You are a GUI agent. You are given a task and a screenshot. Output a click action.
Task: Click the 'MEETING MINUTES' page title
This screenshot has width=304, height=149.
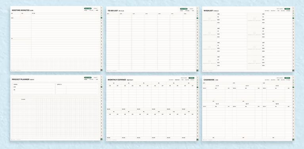pos(21,10)
